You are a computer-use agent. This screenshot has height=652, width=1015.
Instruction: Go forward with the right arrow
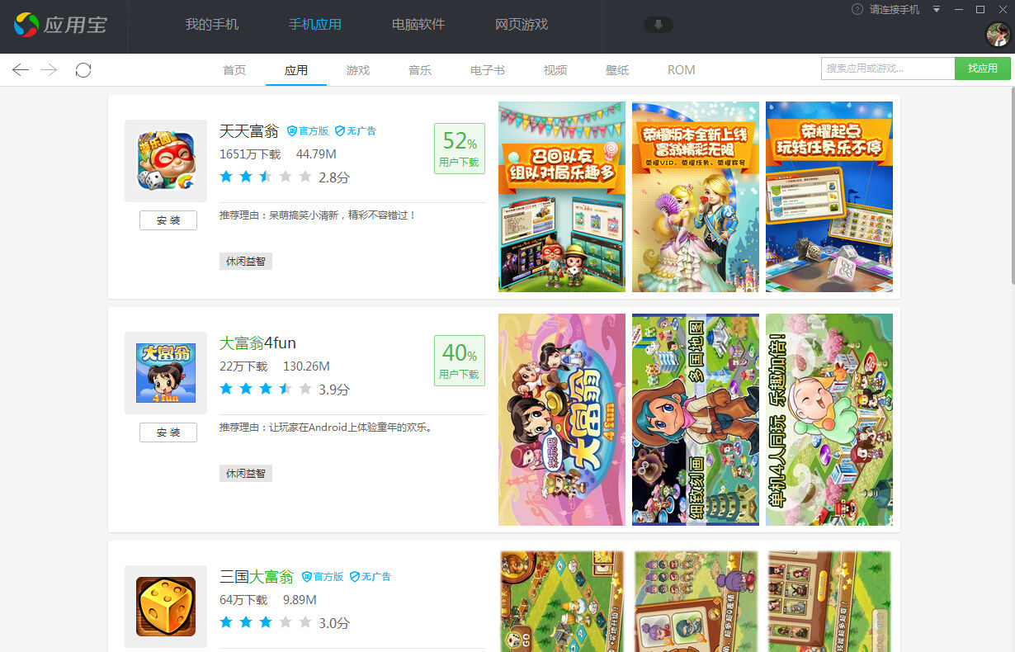(49, 70)
